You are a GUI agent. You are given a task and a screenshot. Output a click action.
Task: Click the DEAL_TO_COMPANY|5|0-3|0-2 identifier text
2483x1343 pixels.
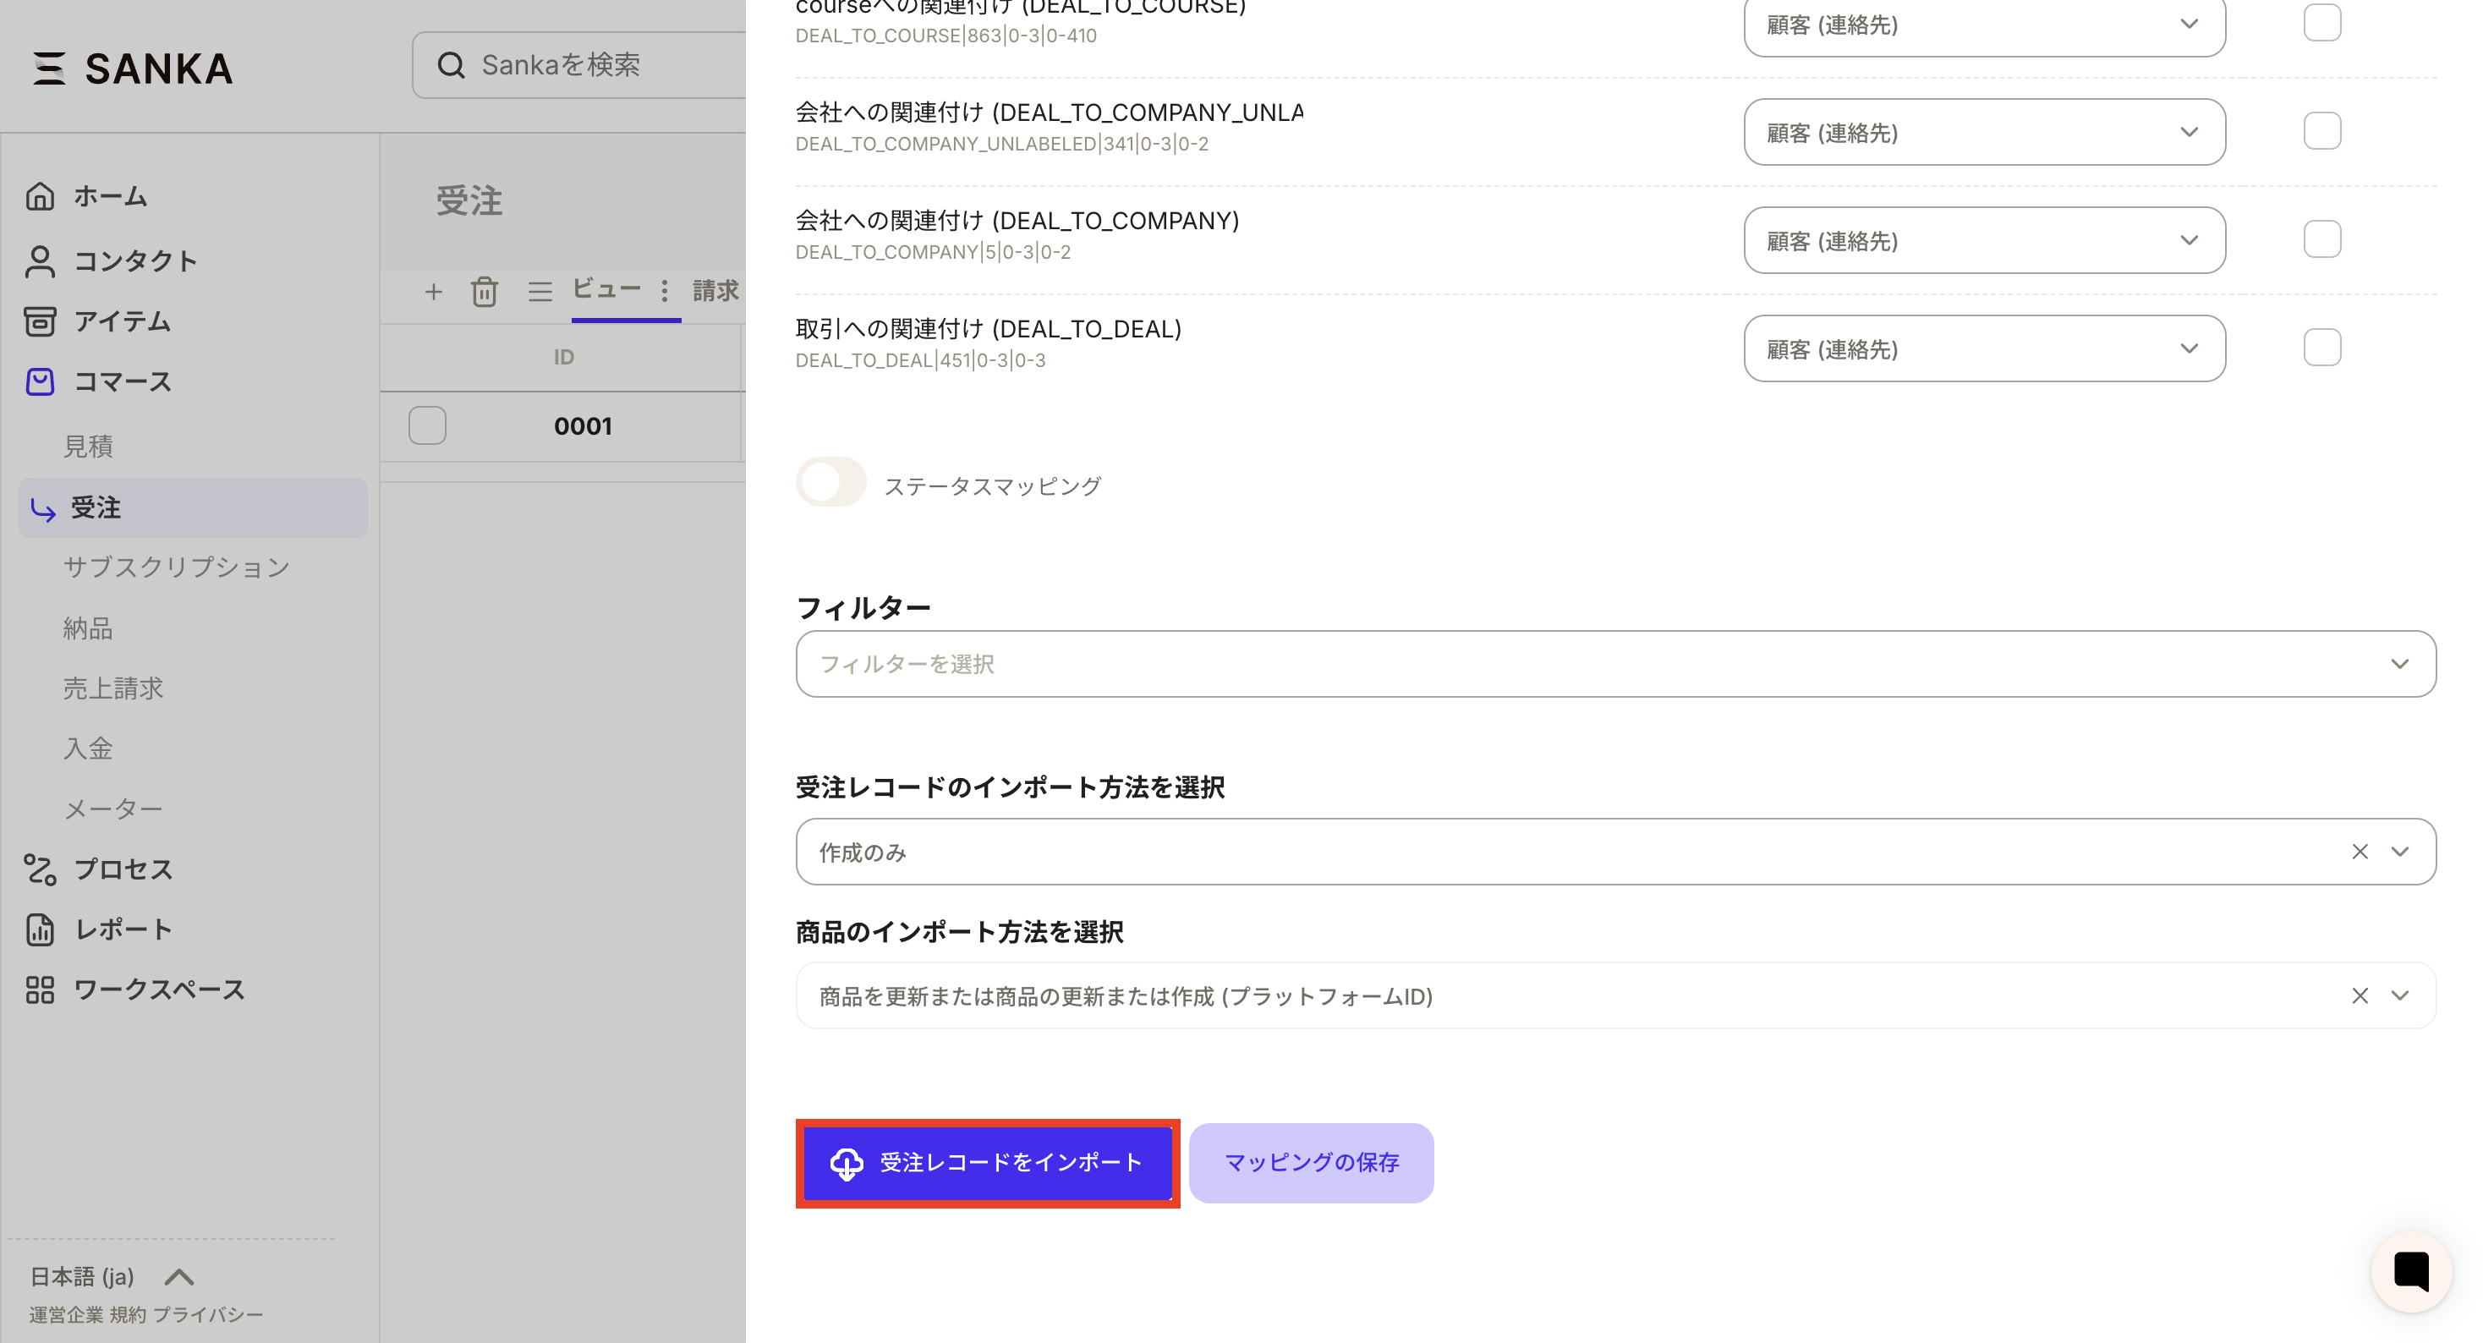coord(933,253)
